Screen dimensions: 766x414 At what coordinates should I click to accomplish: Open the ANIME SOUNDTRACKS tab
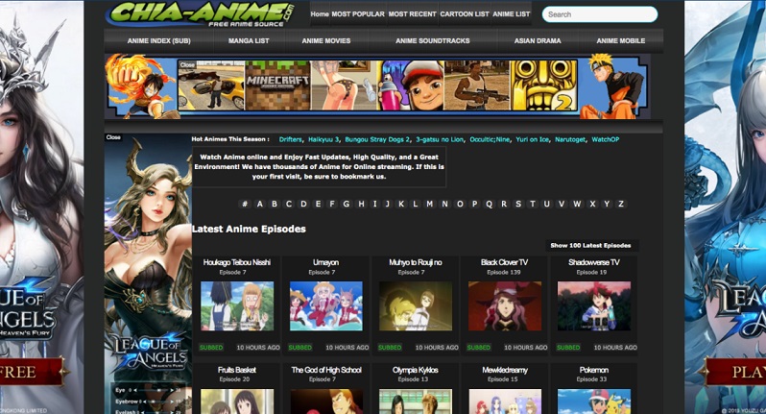pos(432,41)
